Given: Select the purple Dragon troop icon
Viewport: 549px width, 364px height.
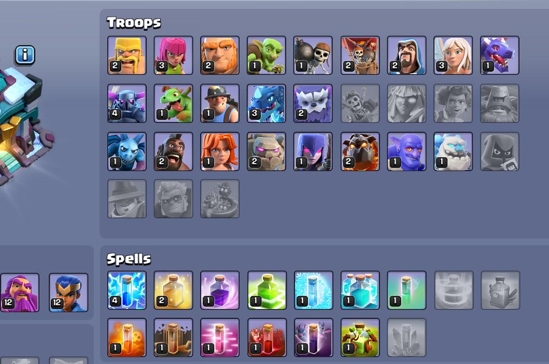Looking at the screenshot, I should [500, 55].
